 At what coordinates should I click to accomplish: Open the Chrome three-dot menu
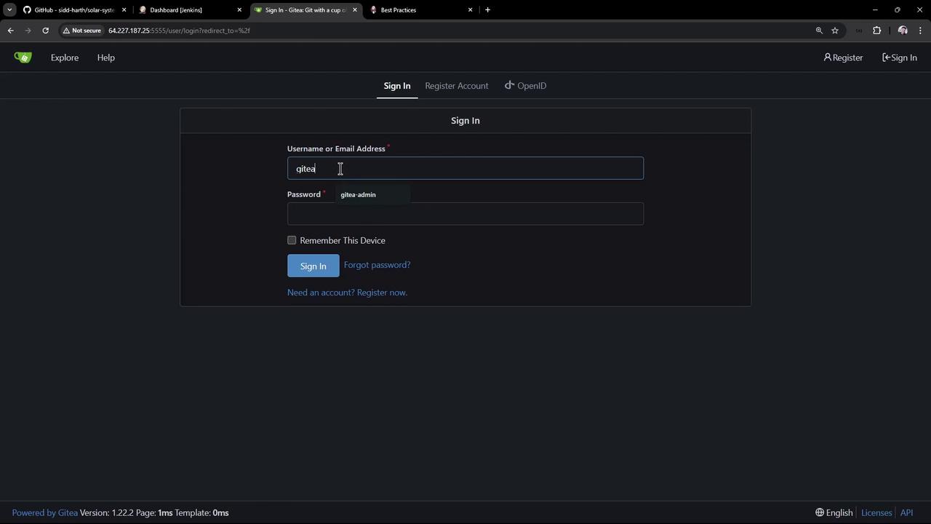point(921,31)
